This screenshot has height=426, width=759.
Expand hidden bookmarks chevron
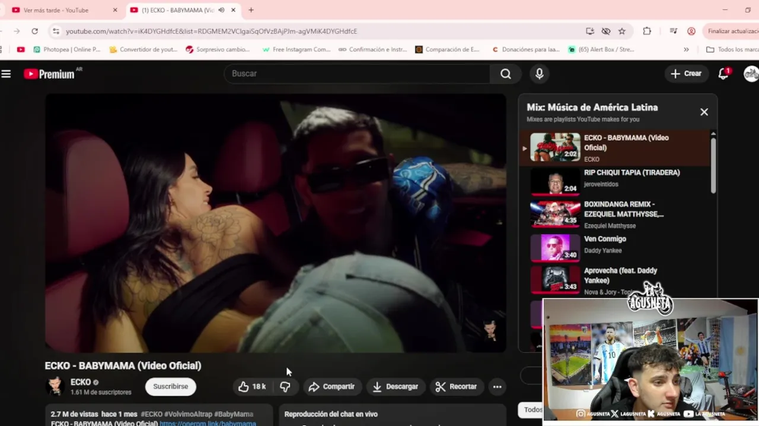pyautogui.click(x=686, y=50)
